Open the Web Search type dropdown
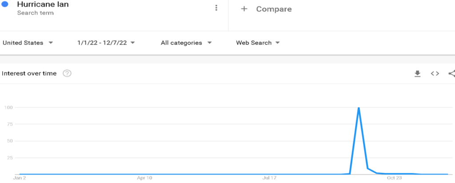Viewport: 455px width, 183px height. click(258, 43)
